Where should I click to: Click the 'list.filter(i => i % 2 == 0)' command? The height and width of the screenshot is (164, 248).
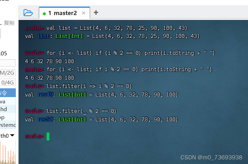(89, 86)
